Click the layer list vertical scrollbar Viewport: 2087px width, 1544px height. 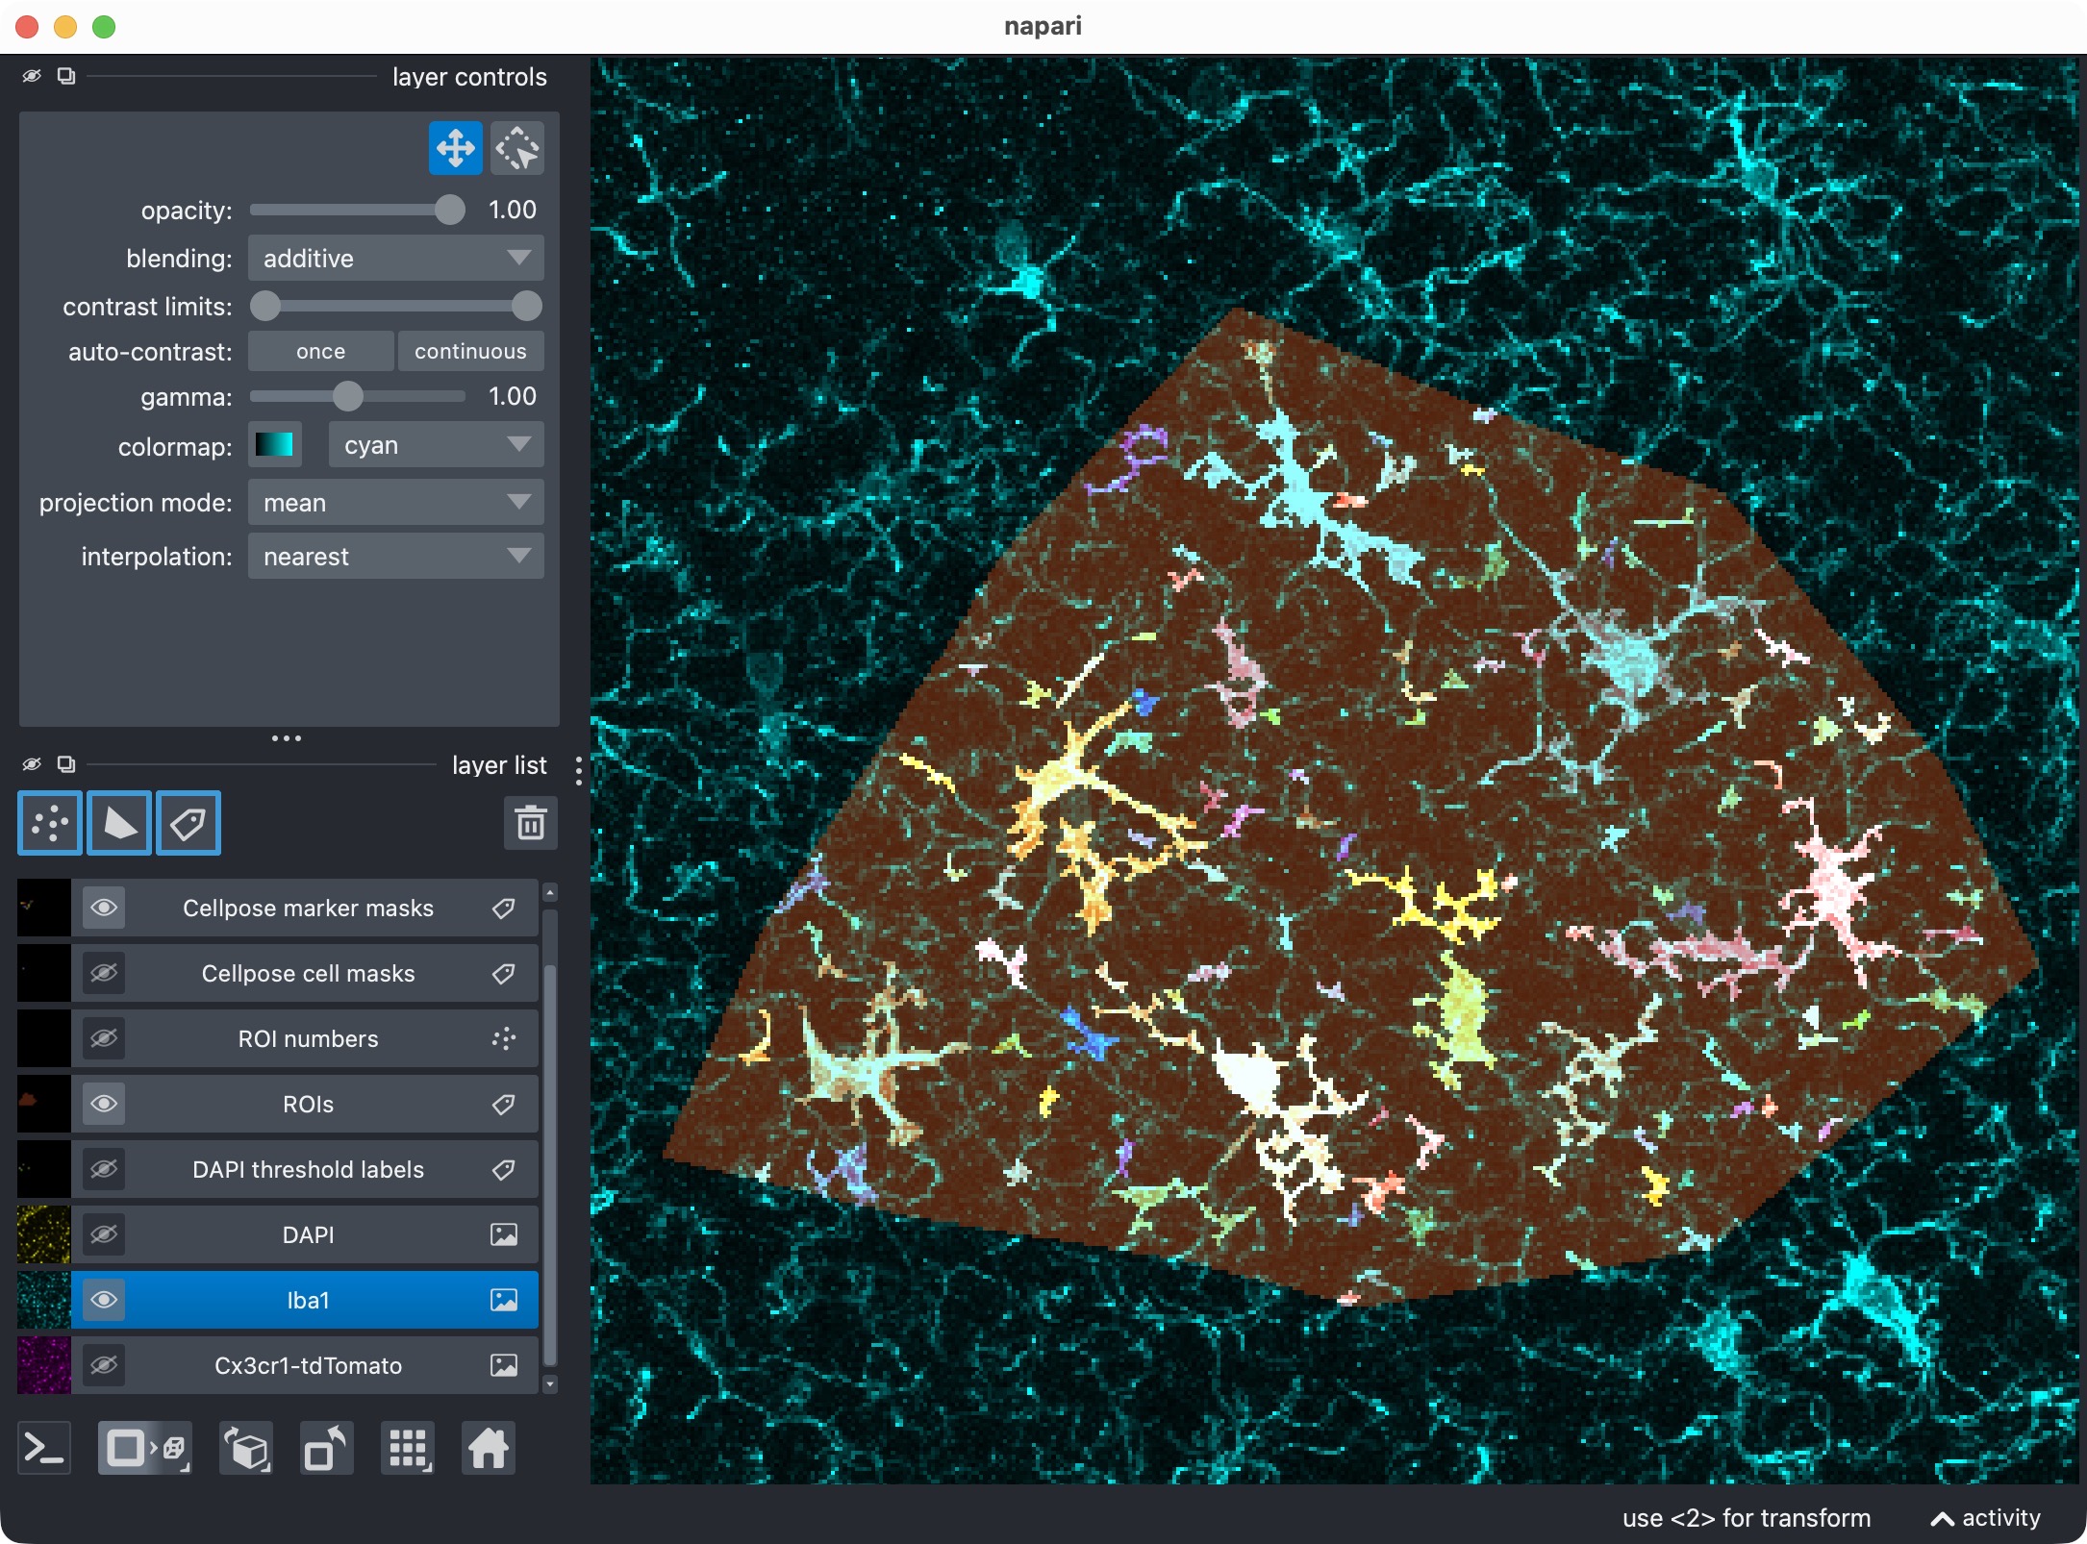tap(550, 1163)
